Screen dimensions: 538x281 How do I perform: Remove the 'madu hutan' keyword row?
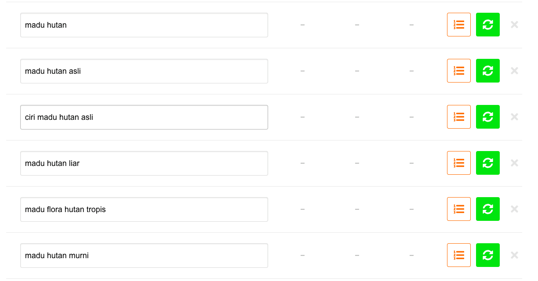click(x=514, y=25)
